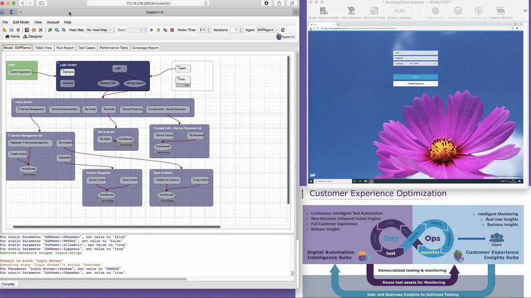Image resolution: width=531 pixels, height=298 pixels.
Task: Click the open model folder icon
Action: click(x=5, y=30)
